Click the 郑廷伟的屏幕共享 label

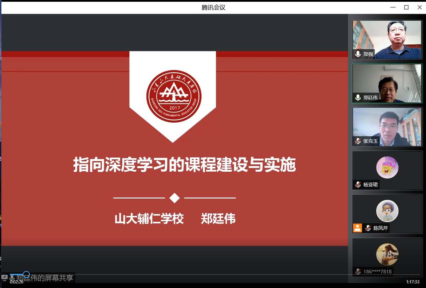click(44, 278)
